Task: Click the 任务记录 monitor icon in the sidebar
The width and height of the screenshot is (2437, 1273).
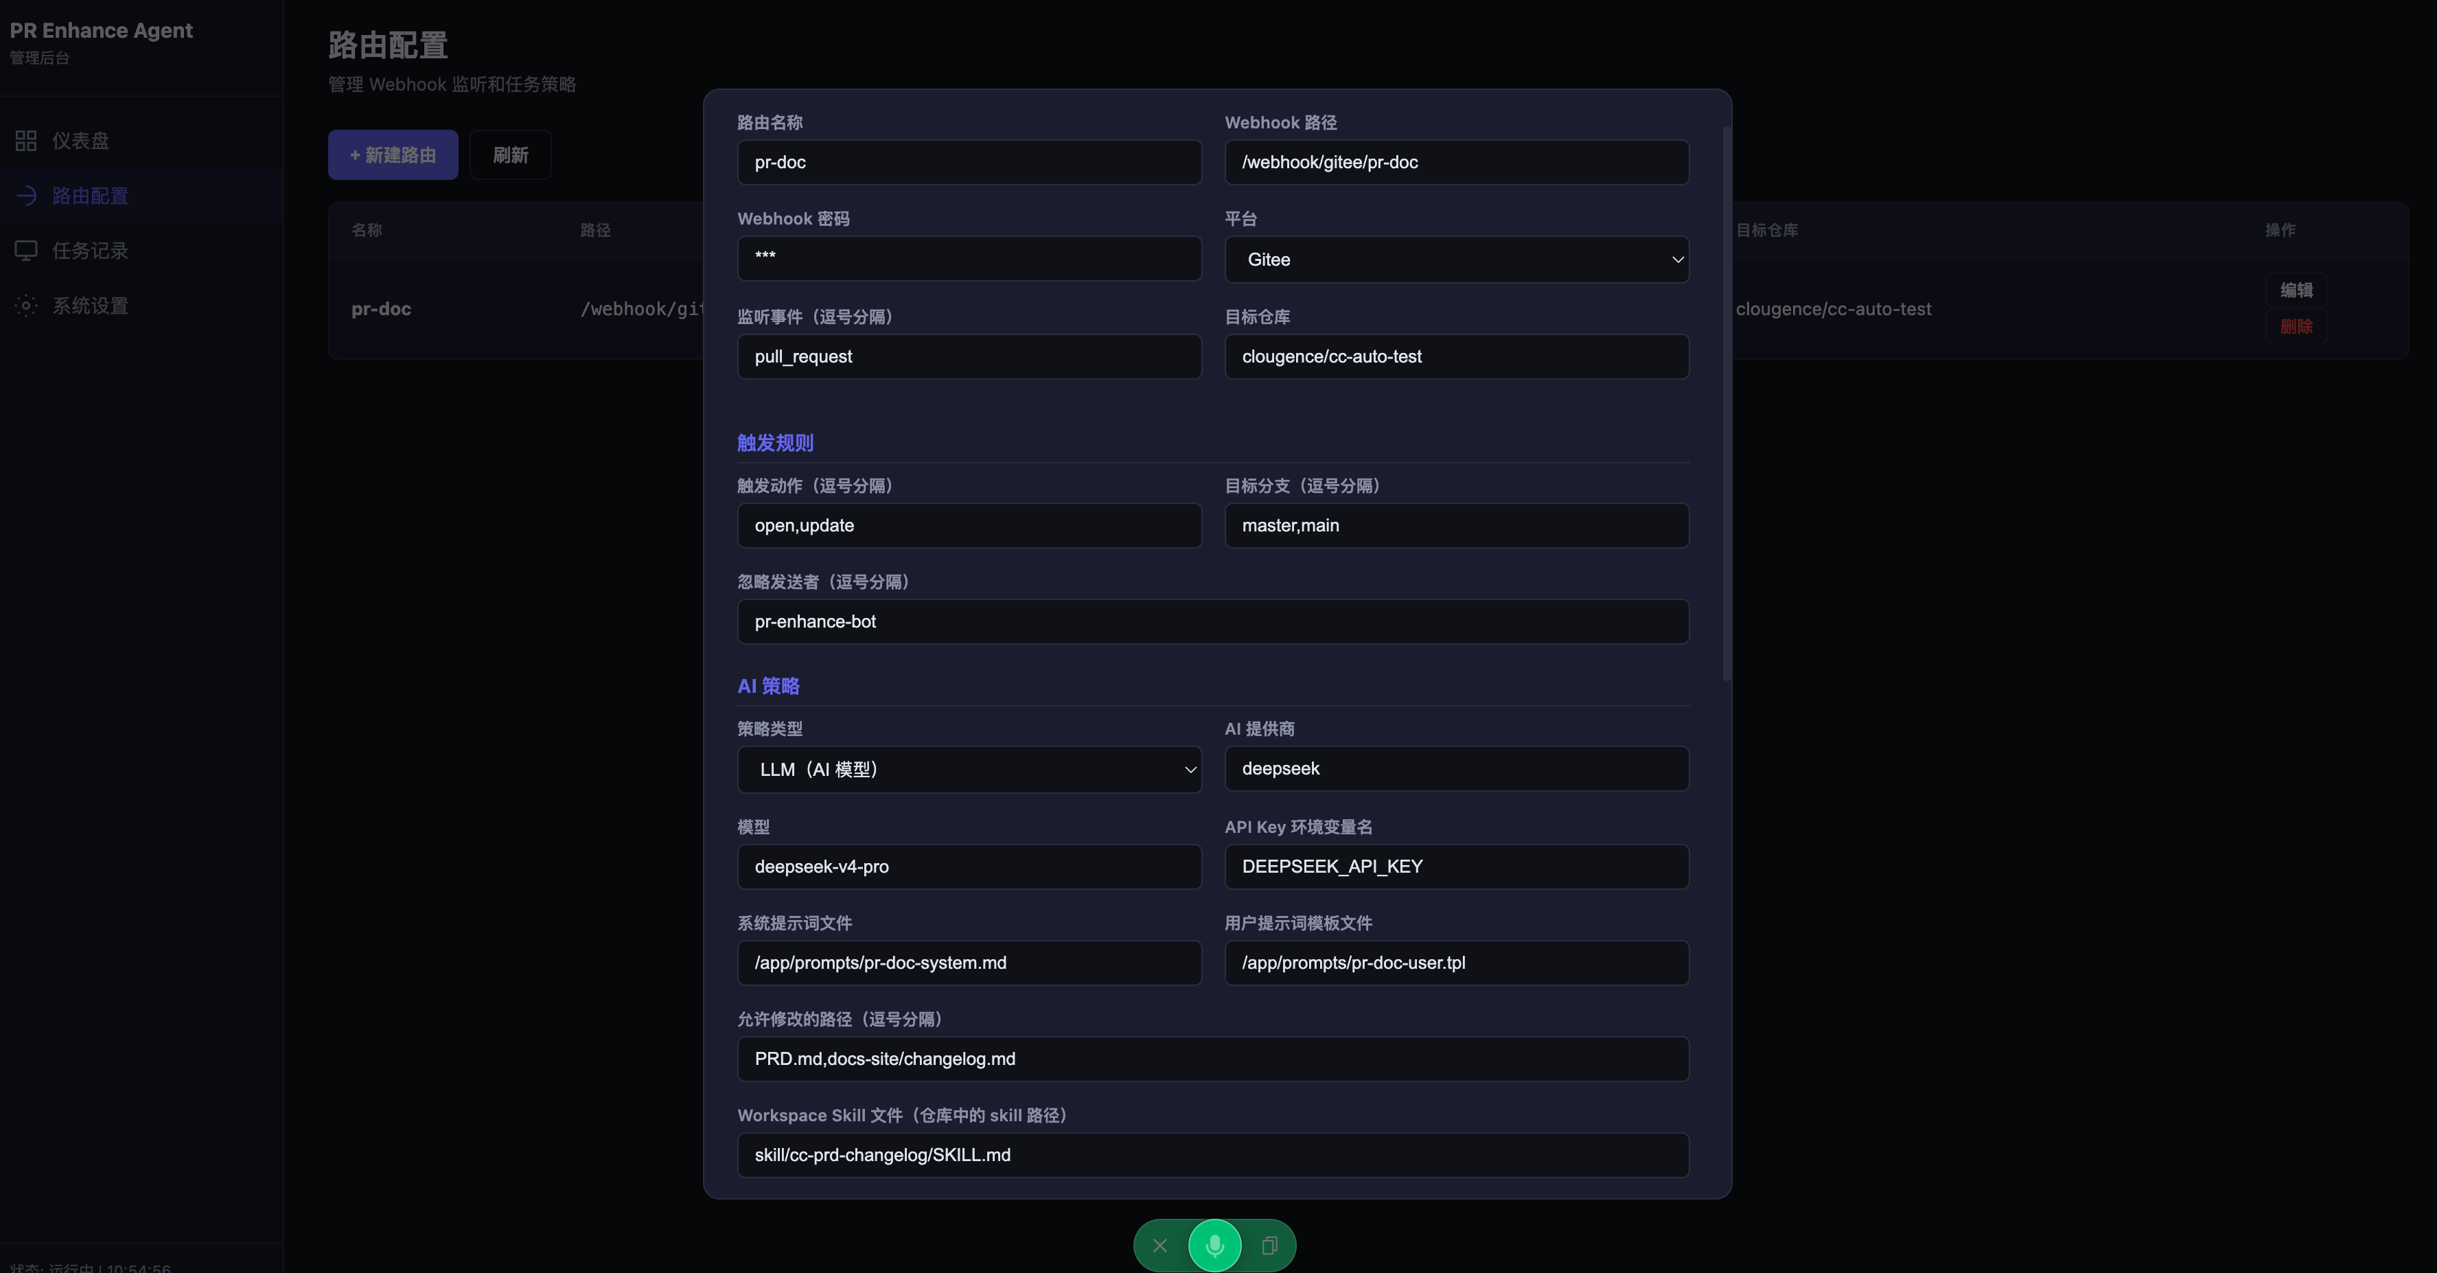Action: [x=25, y=251]
